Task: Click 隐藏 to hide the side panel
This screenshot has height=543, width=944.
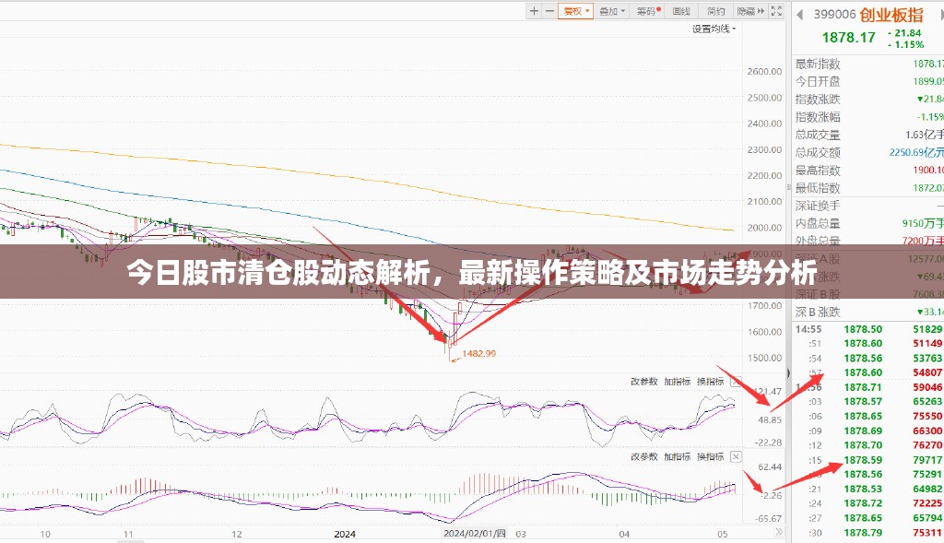Action: coord(750,11)
